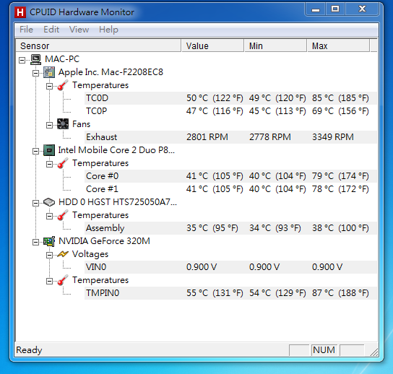
Task: Collapse Temperatures under HDD 0 HGST
Action: (x=49, y=216)
